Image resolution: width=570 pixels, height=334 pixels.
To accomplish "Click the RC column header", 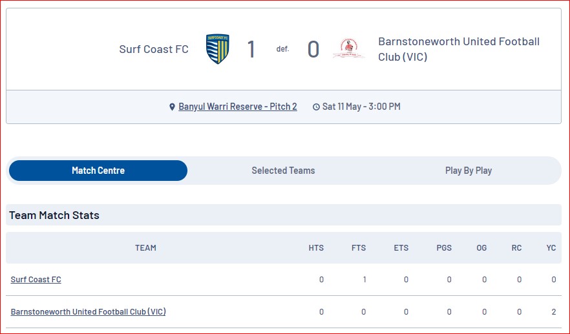I will 516,248.
